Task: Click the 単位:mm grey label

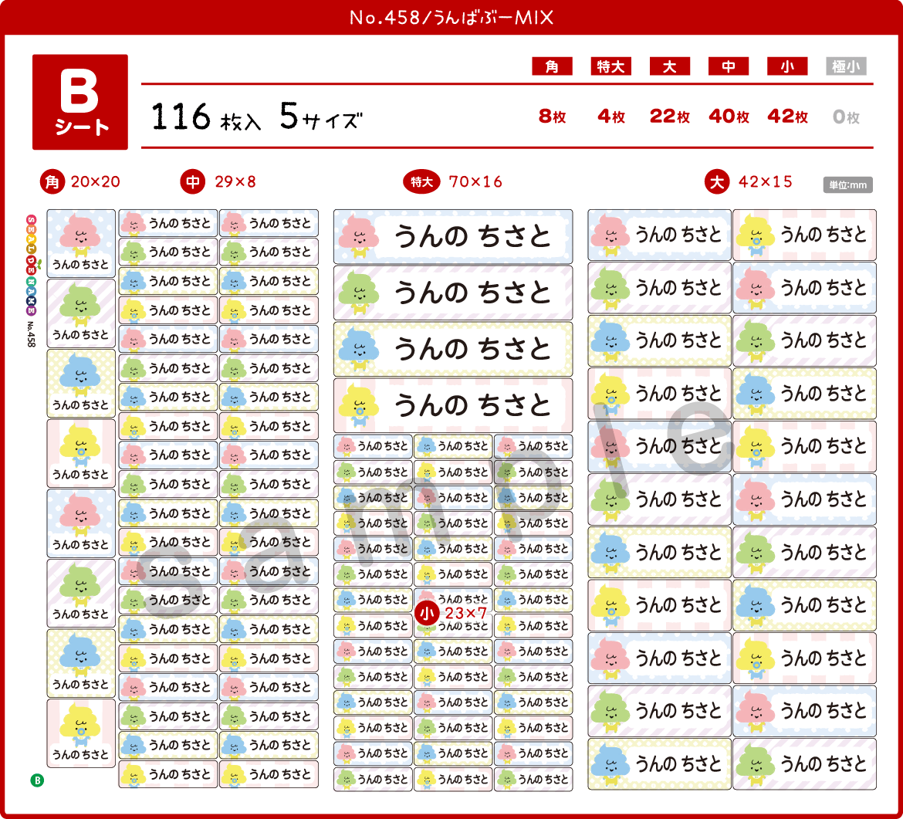Action: 847,185
